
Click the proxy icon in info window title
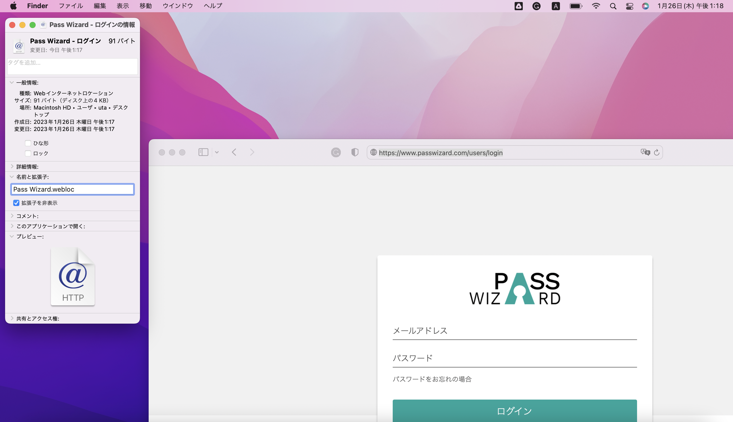click(x=43, y=25)
